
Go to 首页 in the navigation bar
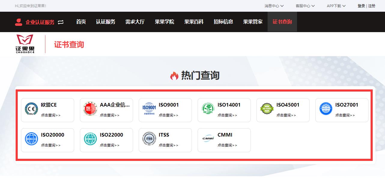pos(81,22)
